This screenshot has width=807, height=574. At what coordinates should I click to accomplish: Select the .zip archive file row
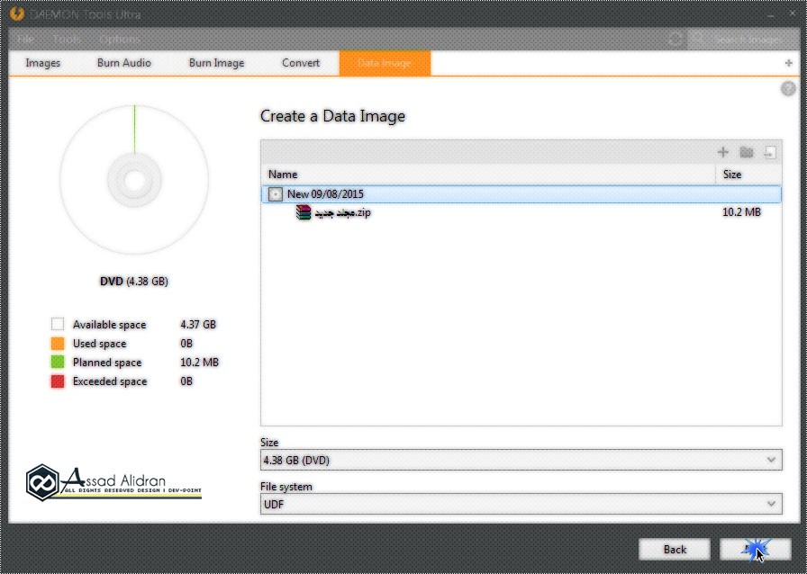pyautogui.click(x=521, y=212)
